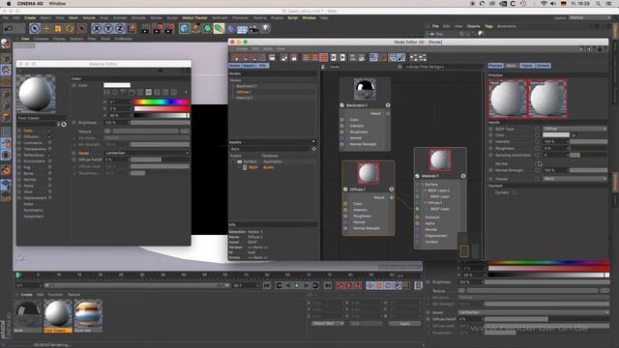Click the Apply button in Coordinates panel

coord(404,323)
